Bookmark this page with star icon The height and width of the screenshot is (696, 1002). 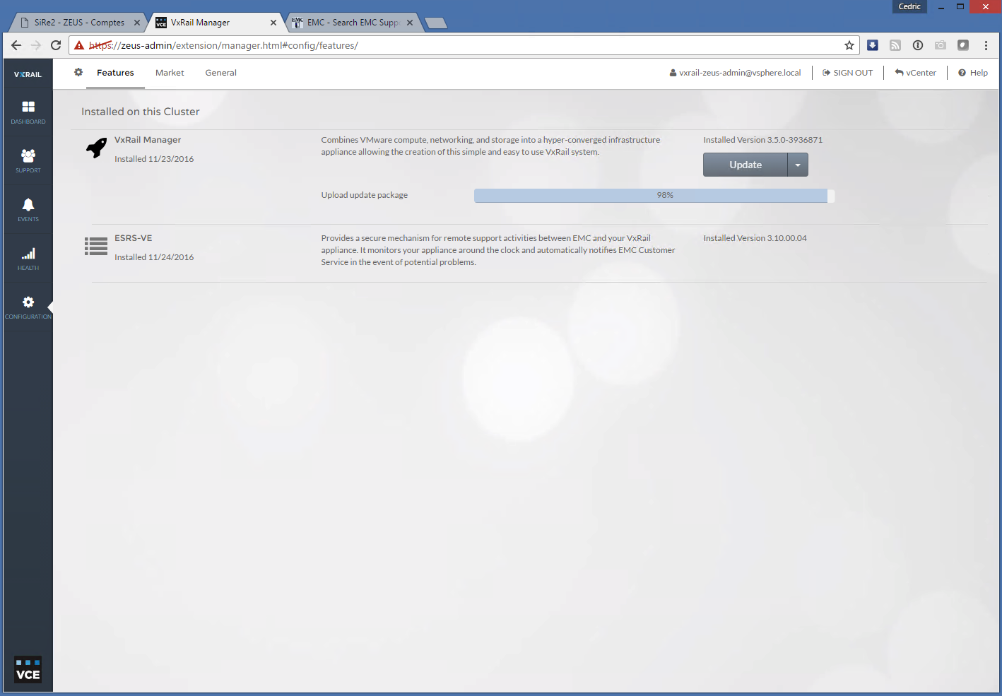[849, 45]
